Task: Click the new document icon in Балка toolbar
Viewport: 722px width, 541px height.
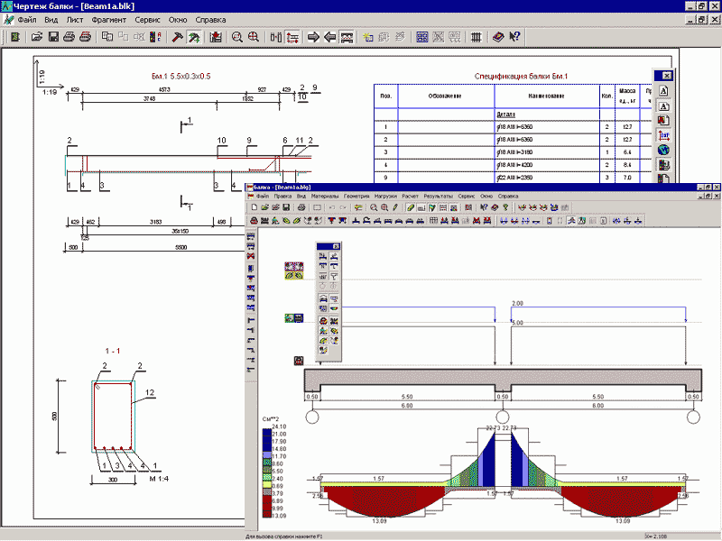Action: click(x=255, y=207)
